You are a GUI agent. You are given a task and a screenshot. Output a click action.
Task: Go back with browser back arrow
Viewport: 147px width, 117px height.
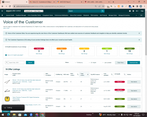click(x=3, y=6)
